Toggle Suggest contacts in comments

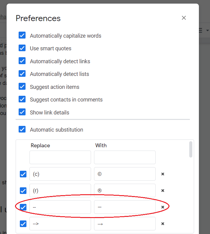click(22, 99)
